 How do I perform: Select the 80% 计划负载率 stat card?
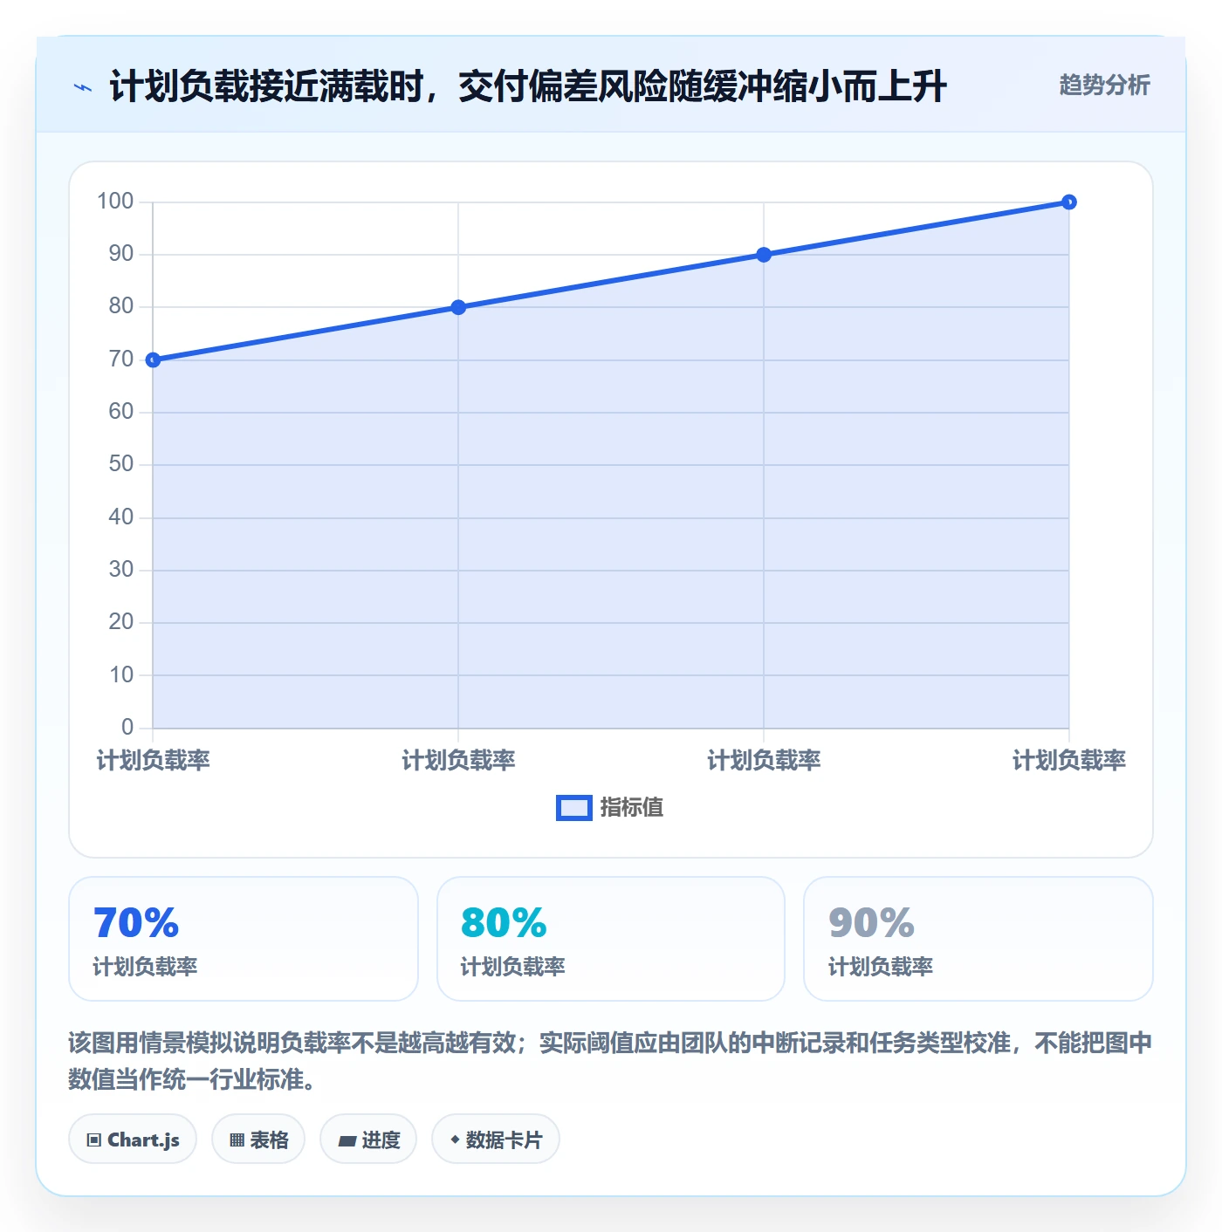611,939
